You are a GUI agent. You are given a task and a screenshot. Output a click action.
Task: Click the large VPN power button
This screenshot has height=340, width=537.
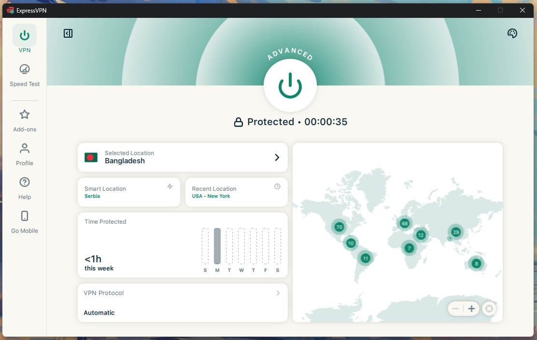[290, 85]
